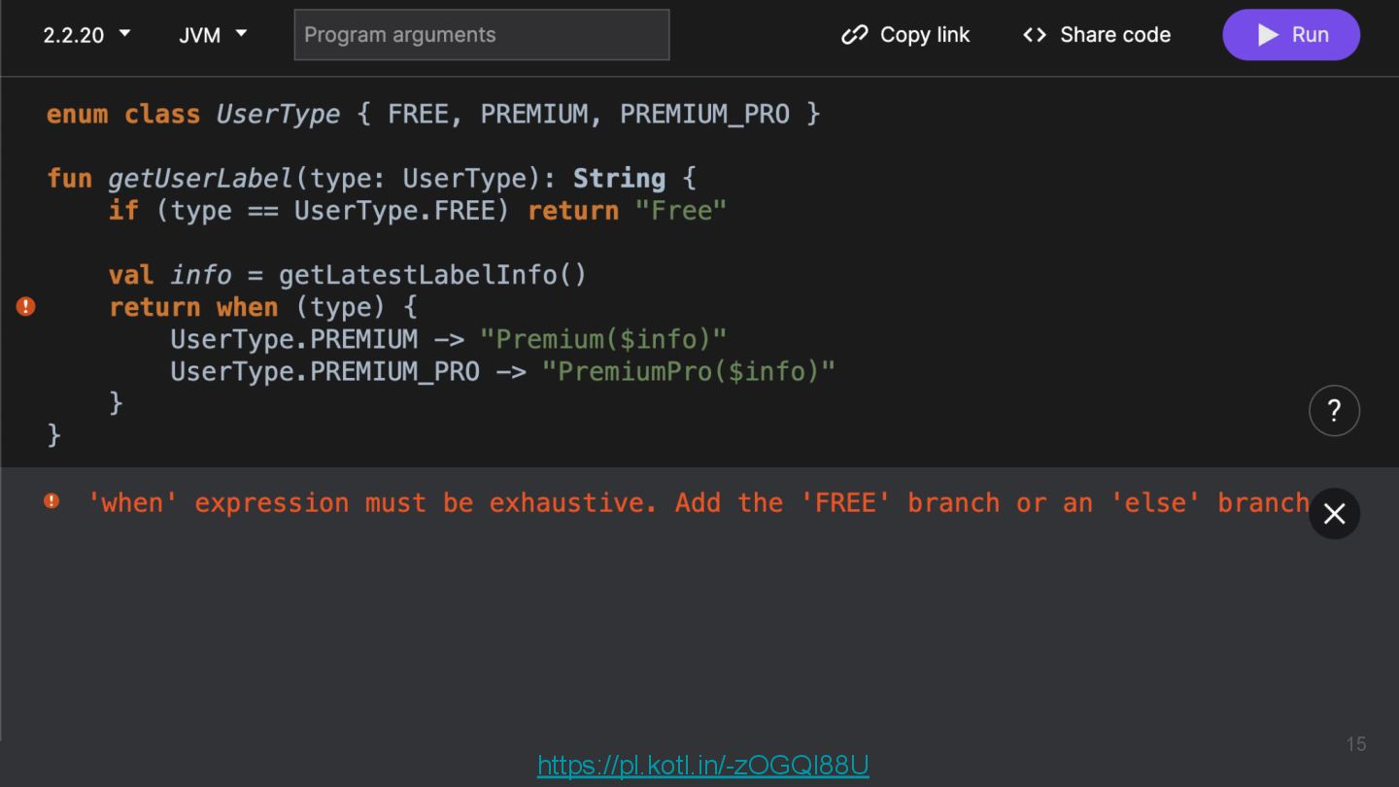Click the Share code button label
The height and width of the screenshot is (787, 1399).
[x=1114, y=35]
